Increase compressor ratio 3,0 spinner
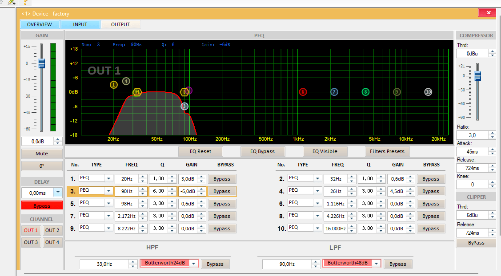The height and width of the screenshot is (276, 501). coord(493,133)
